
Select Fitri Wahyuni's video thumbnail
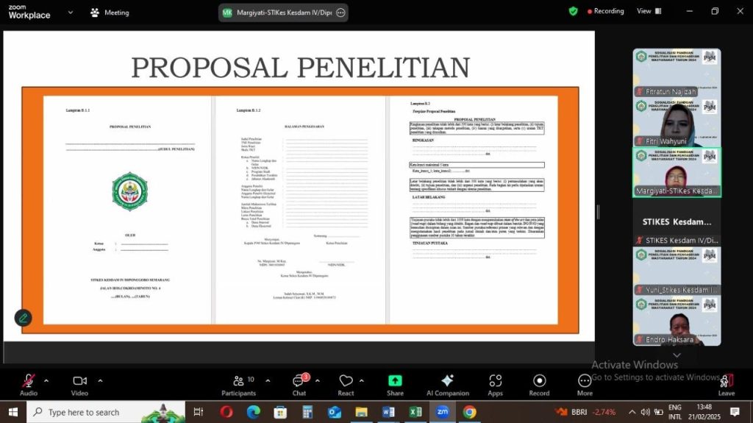[x=677, y=123]
